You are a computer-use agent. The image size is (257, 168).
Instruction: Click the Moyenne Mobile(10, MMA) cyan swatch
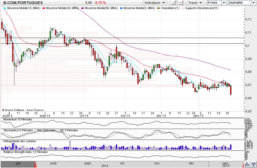point(5,8)
